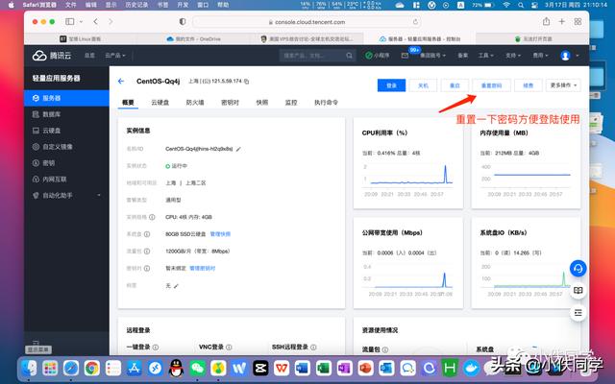Open the 密钥 sidebar item
The width and height of the screenshot is (615, 384).
66,163
